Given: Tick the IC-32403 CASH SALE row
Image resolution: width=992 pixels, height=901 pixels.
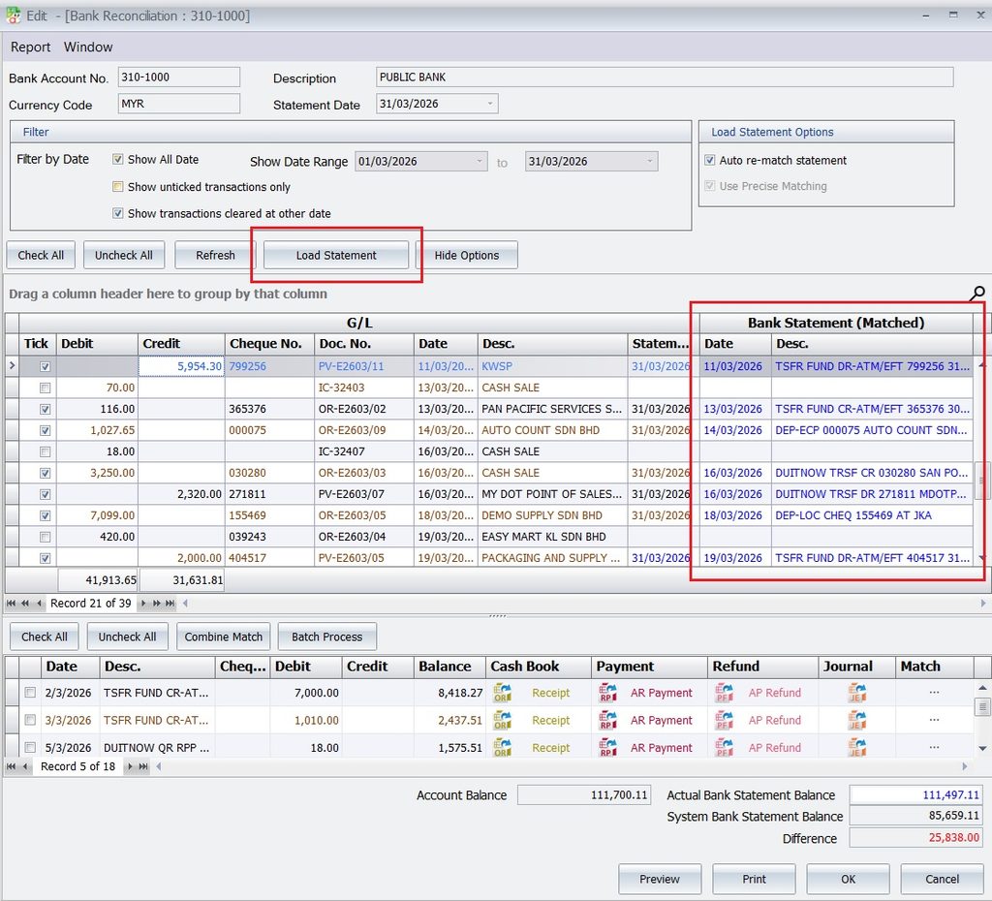Looking at the screenshot, I should coord(45,388).
